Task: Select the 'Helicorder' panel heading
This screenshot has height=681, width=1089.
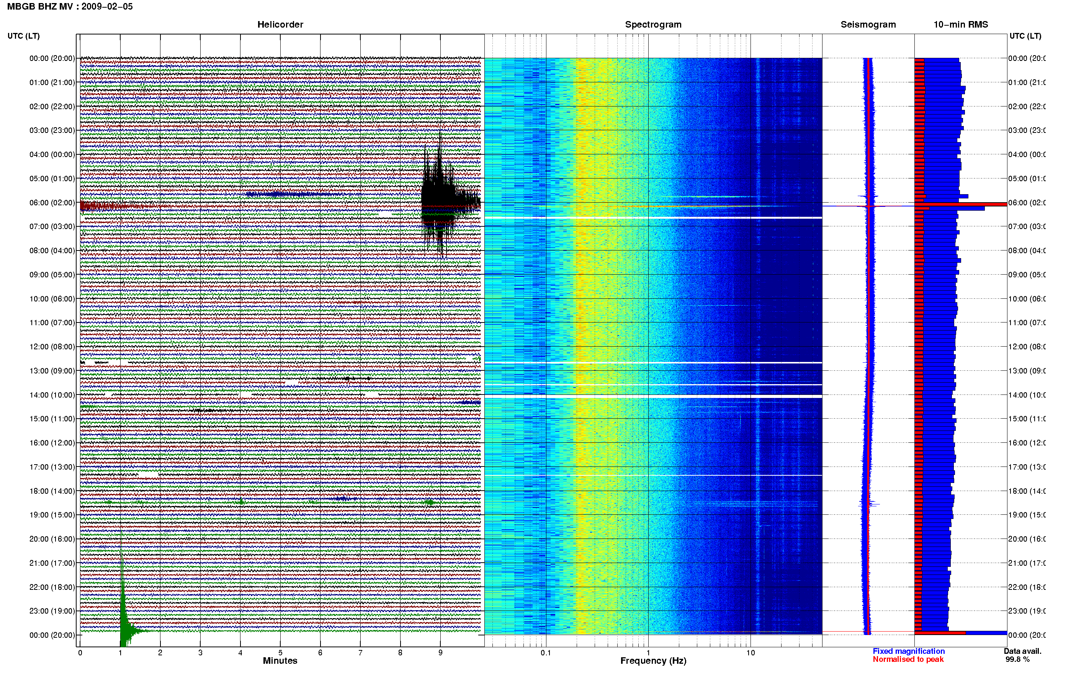Action: click(280, 25)
